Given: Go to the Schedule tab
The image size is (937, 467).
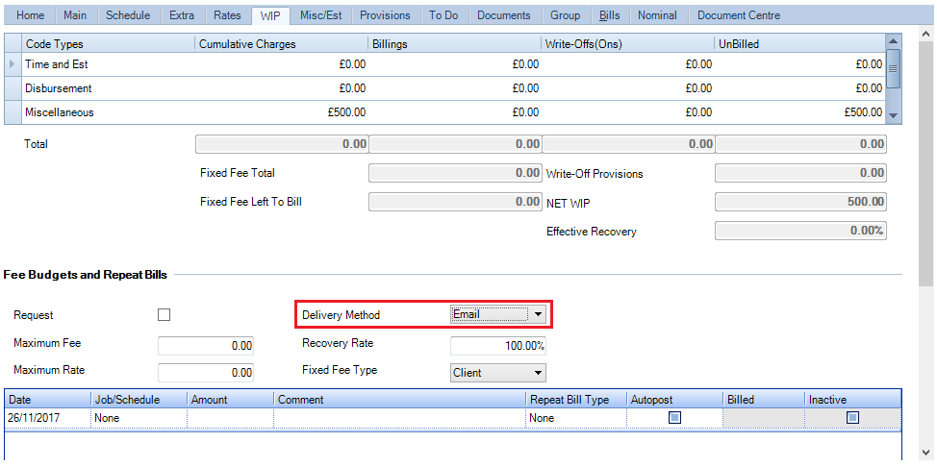Looking at the screenshot, I should 127,15.
